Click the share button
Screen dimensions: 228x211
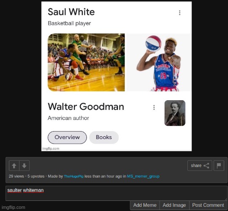tap(200, 165)
